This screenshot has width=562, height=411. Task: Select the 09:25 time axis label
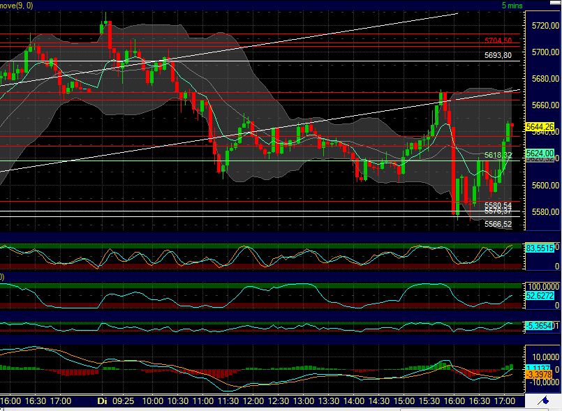pos(123,402)
